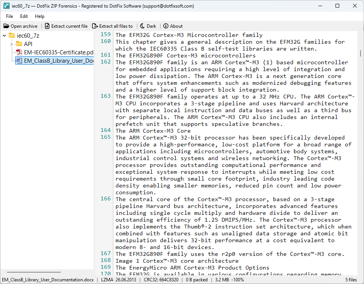
Task: Open the Help menu
Action: pos(40,16)
